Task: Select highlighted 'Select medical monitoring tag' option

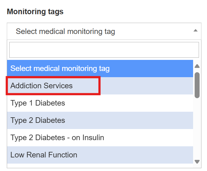Action: [x=60, y=69]
